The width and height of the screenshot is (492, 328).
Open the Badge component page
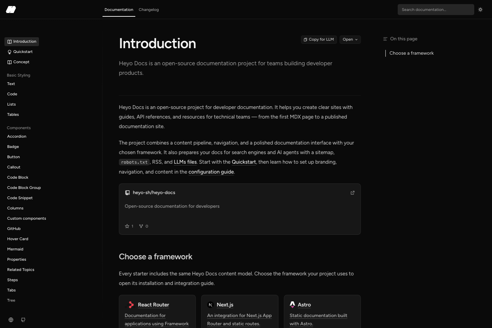[x=13, y=147]
